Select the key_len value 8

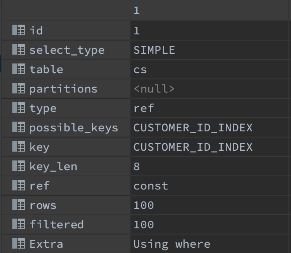(137, 167)
